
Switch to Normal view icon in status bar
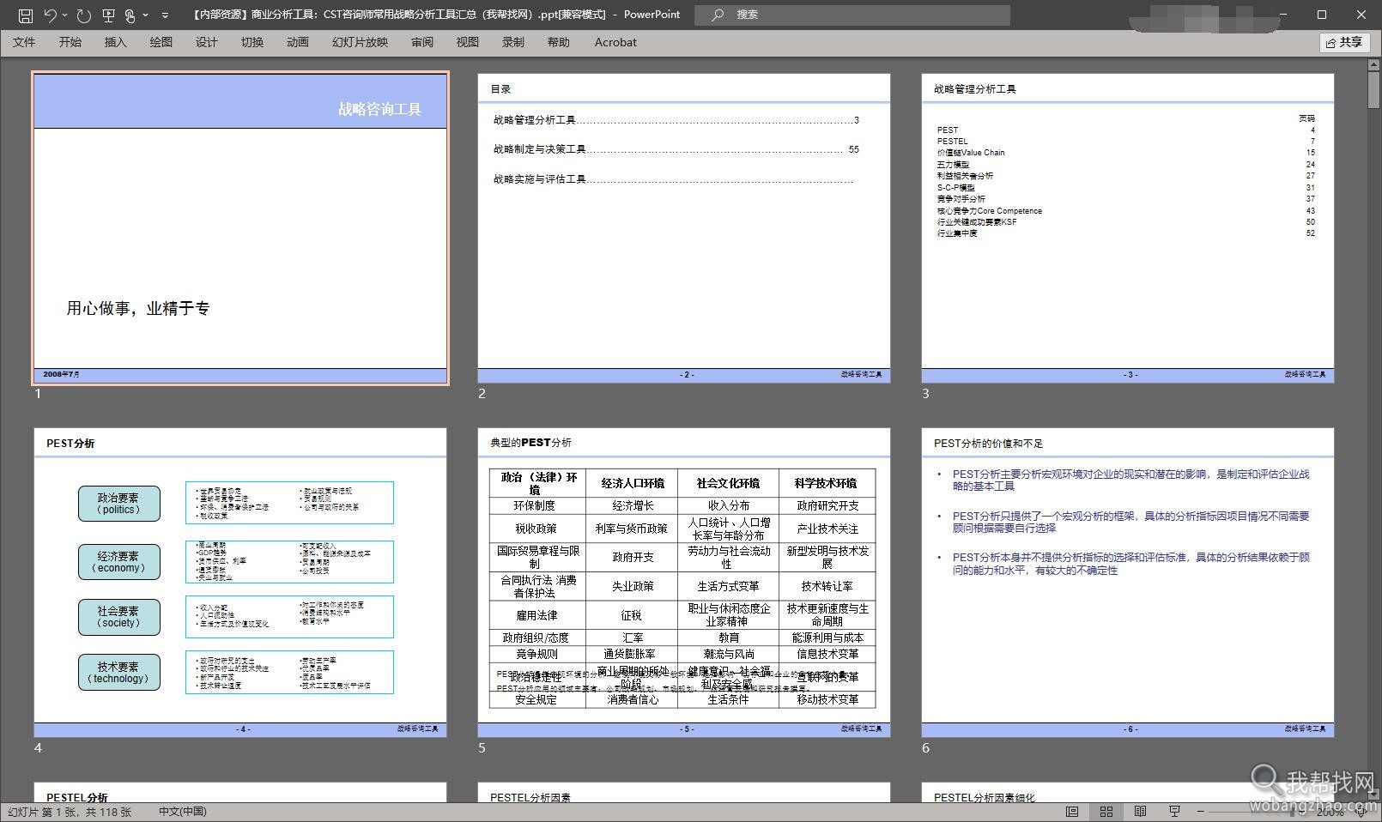pyautogui.click(x=1072, y=812)
